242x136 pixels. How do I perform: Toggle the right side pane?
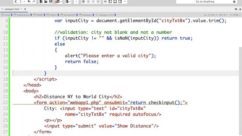coord(120,2)
